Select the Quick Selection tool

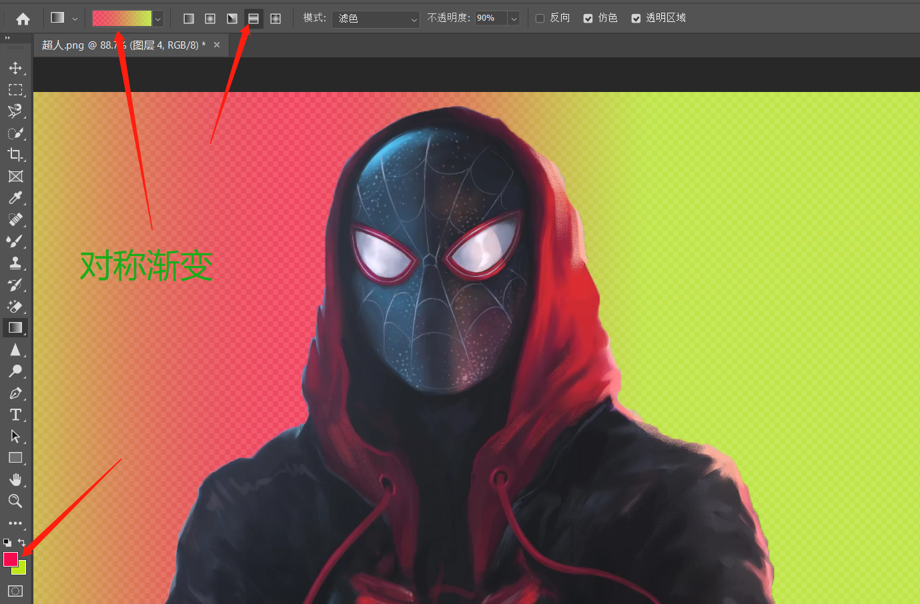(15, 133)
